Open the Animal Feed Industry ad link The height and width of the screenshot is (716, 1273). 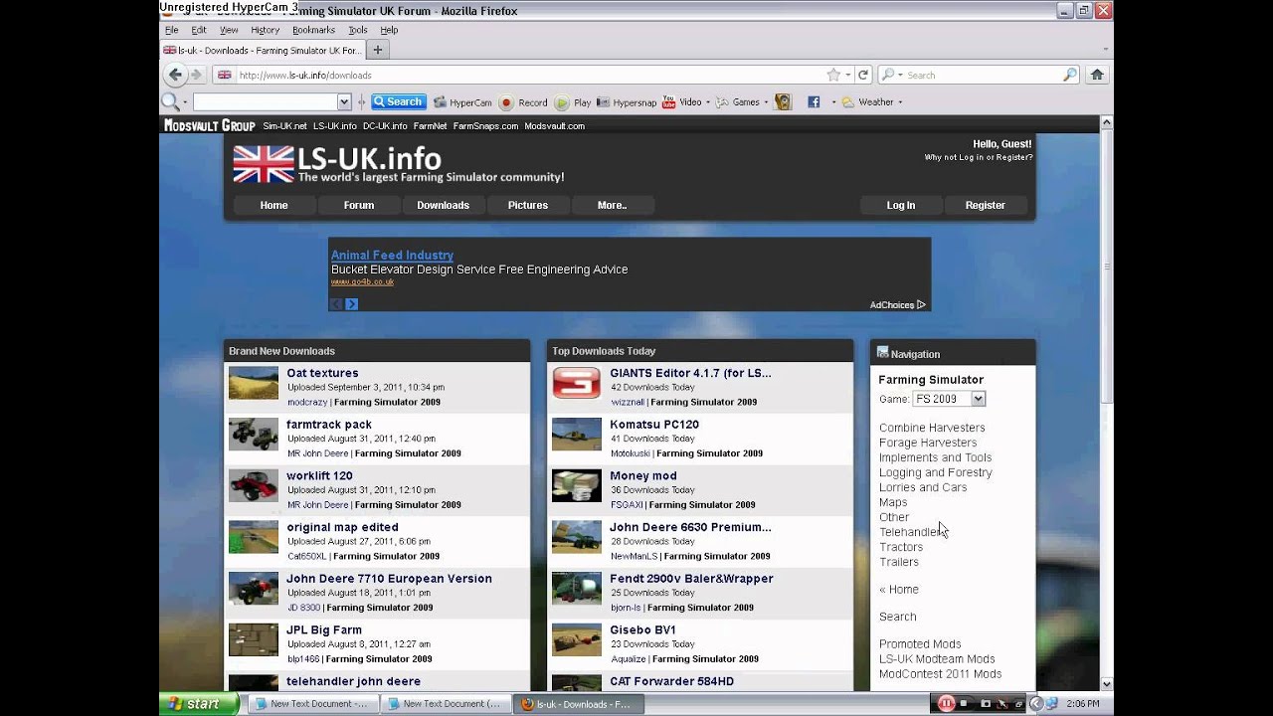(x=392, y=256)
